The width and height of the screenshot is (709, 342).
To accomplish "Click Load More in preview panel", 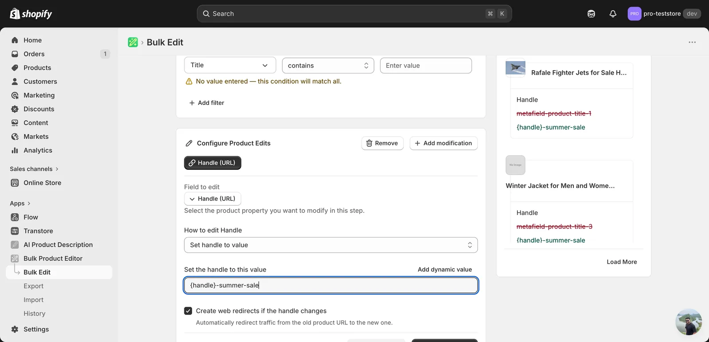I will click(622, 262).
